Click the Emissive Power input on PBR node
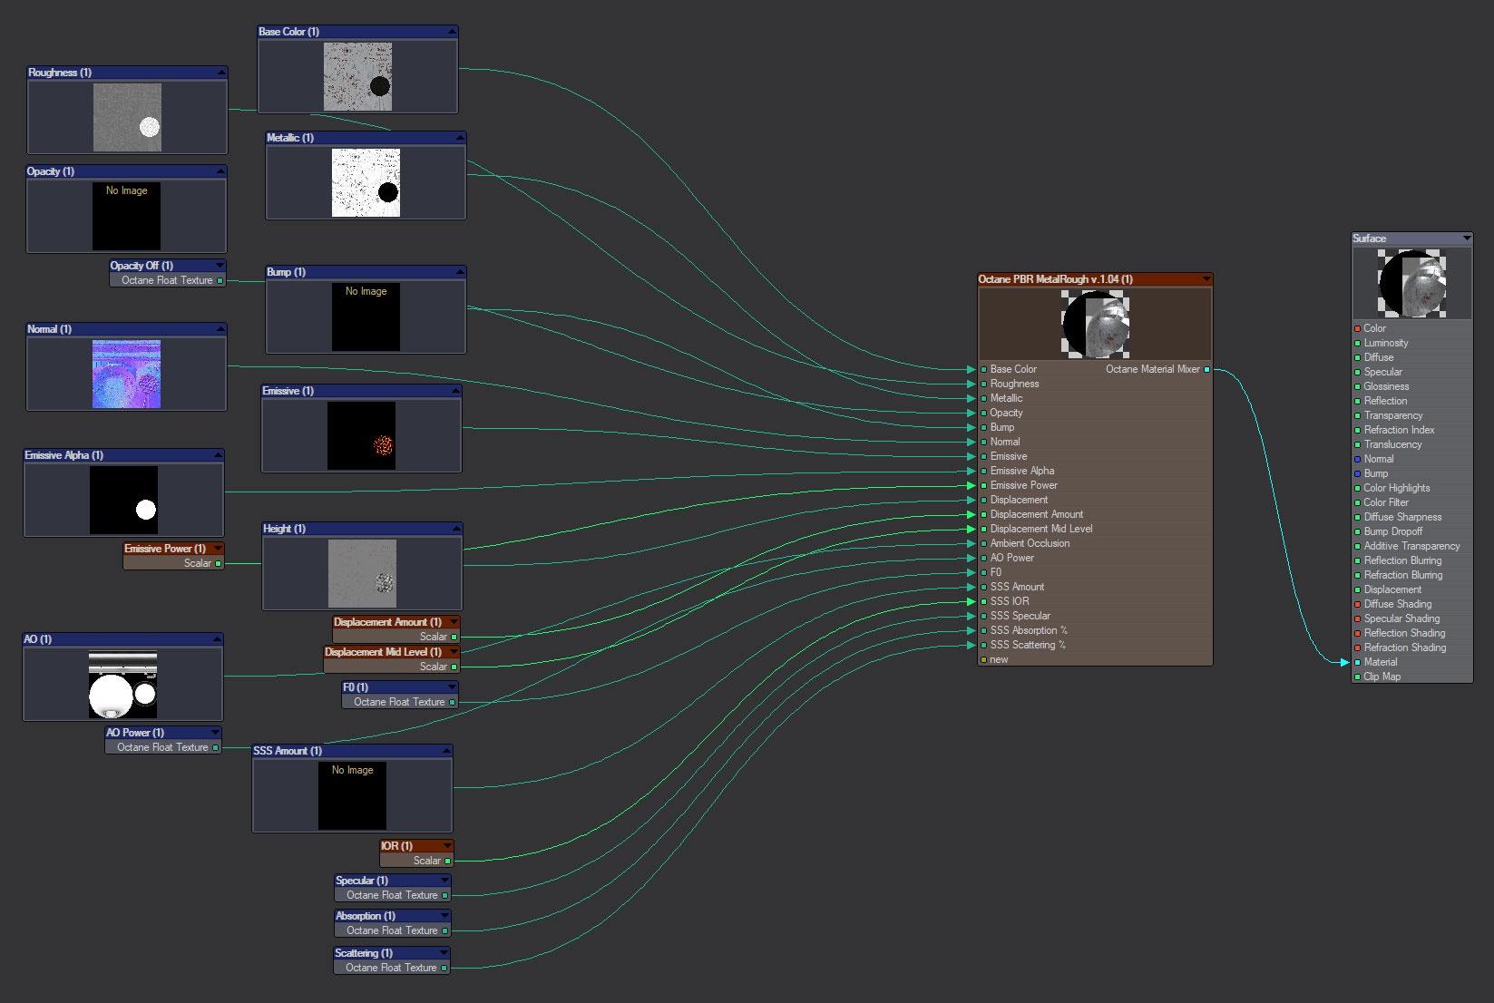The image size is (1494, 1003). click(x=983, y=486)
